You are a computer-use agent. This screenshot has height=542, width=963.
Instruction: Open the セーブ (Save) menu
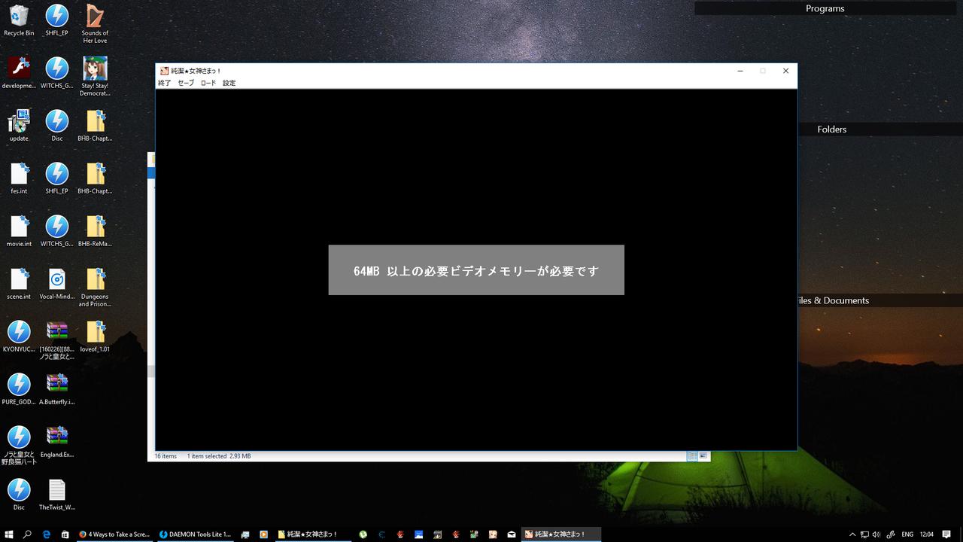pos(186,83)
